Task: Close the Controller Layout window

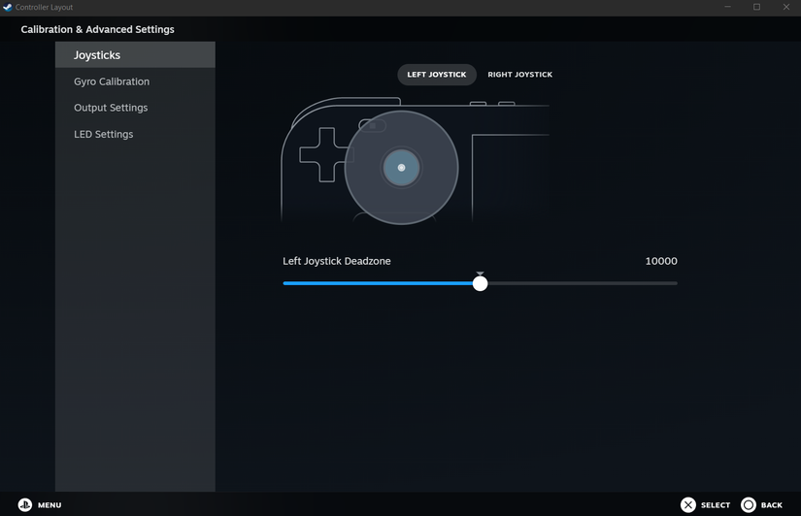Action: (786, 7)
